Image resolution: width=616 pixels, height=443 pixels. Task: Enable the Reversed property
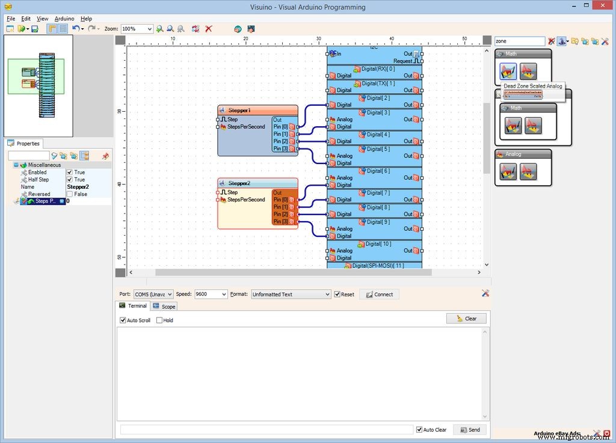click(x=71, y=194)
